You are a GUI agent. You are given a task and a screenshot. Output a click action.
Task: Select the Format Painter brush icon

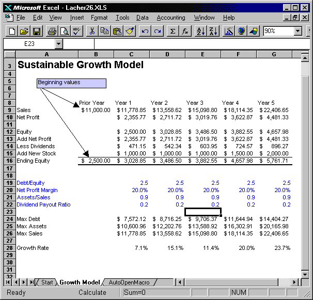[130, 31]
